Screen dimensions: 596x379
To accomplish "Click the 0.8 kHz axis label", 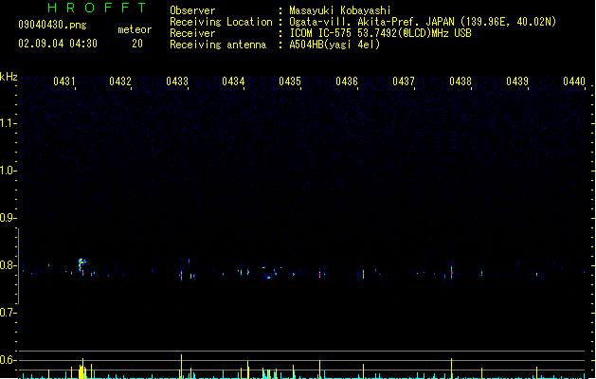I will 8,265.
